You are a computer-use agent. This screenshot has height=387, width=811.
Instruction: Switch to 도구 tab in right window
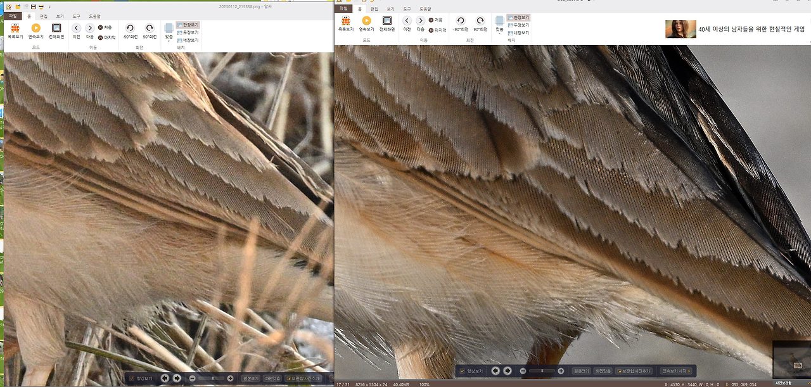pyautogui.click(x=407, y=9)
